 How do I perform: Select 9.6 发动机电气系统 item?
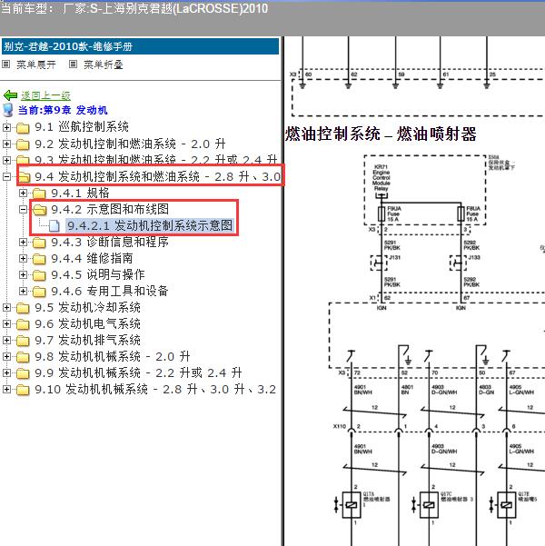pyautogui.click(x=88, y=323)
